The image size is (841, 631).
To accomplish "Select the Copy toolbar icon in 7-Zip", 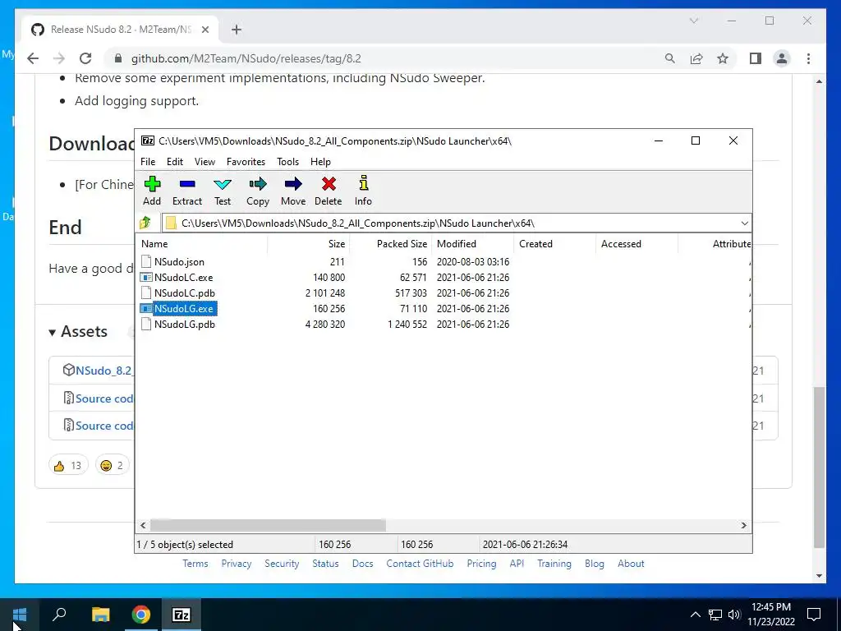I will tap(257, 191).
